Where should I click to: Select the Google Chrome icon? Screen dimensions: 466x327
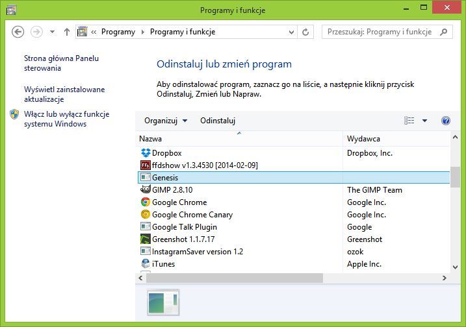click(x=146, y=202)
